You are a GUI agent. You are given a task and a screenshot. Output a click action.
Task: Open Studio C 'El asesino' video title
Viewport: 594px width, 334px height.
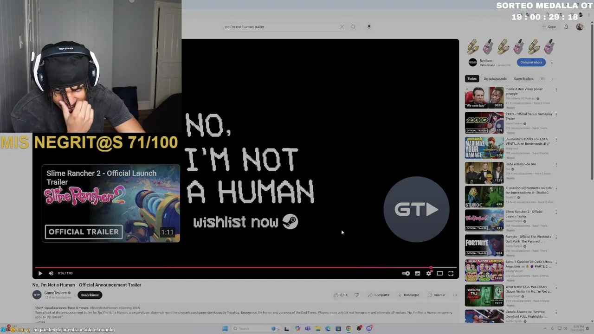(528, 190)
